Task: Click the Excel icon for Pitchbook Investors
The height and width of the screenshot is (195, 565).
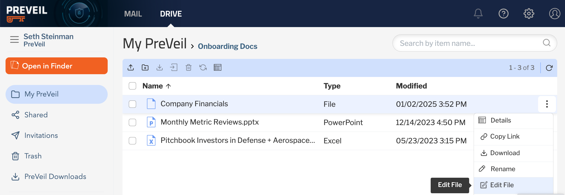Action: click(x=151, y=141)
